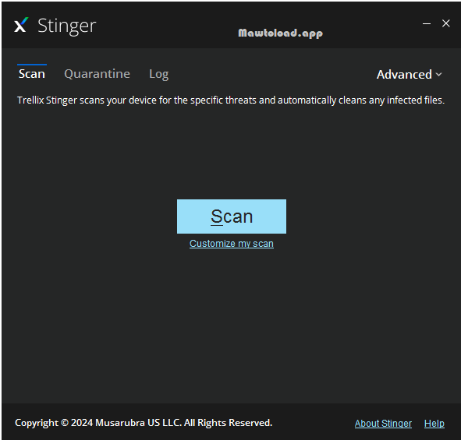Minimize the Stinger window

427,23
